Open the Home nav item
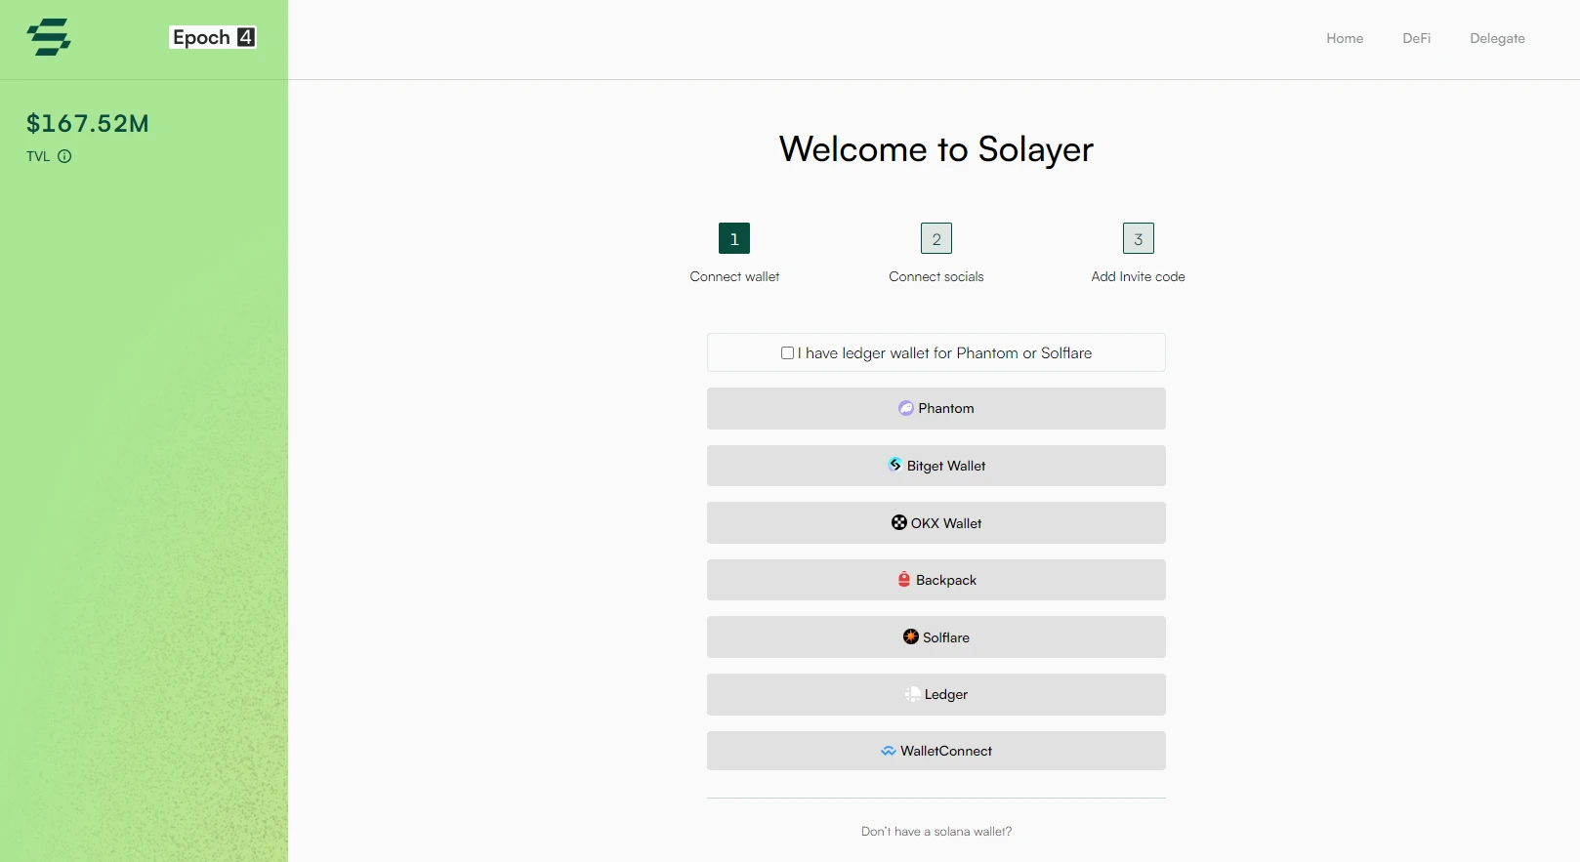The height and width of the screenshot is (862, 1580). (x=1345, y=38)
